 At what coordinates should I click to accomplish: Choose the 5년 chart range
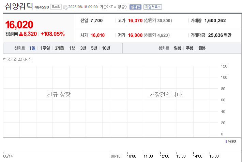click(x=94, y=48)
